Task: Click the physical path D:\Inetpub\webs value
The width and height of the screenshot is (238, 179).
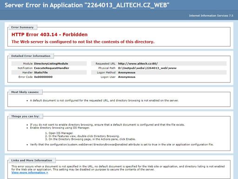Action: point(147,68)
